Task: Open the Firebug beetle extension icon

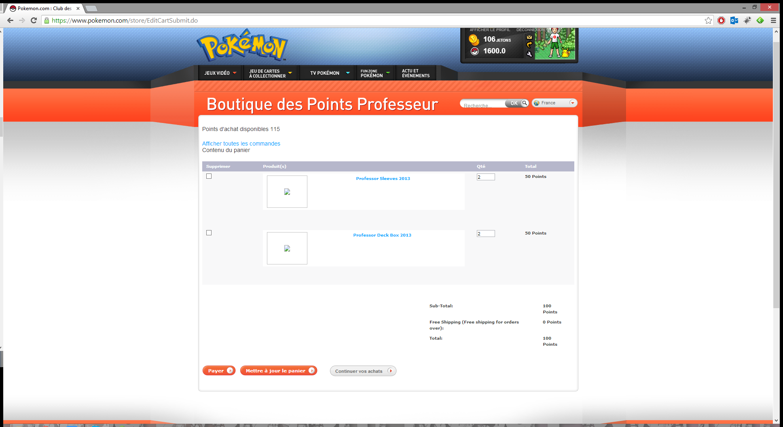Action: (747, 20)
